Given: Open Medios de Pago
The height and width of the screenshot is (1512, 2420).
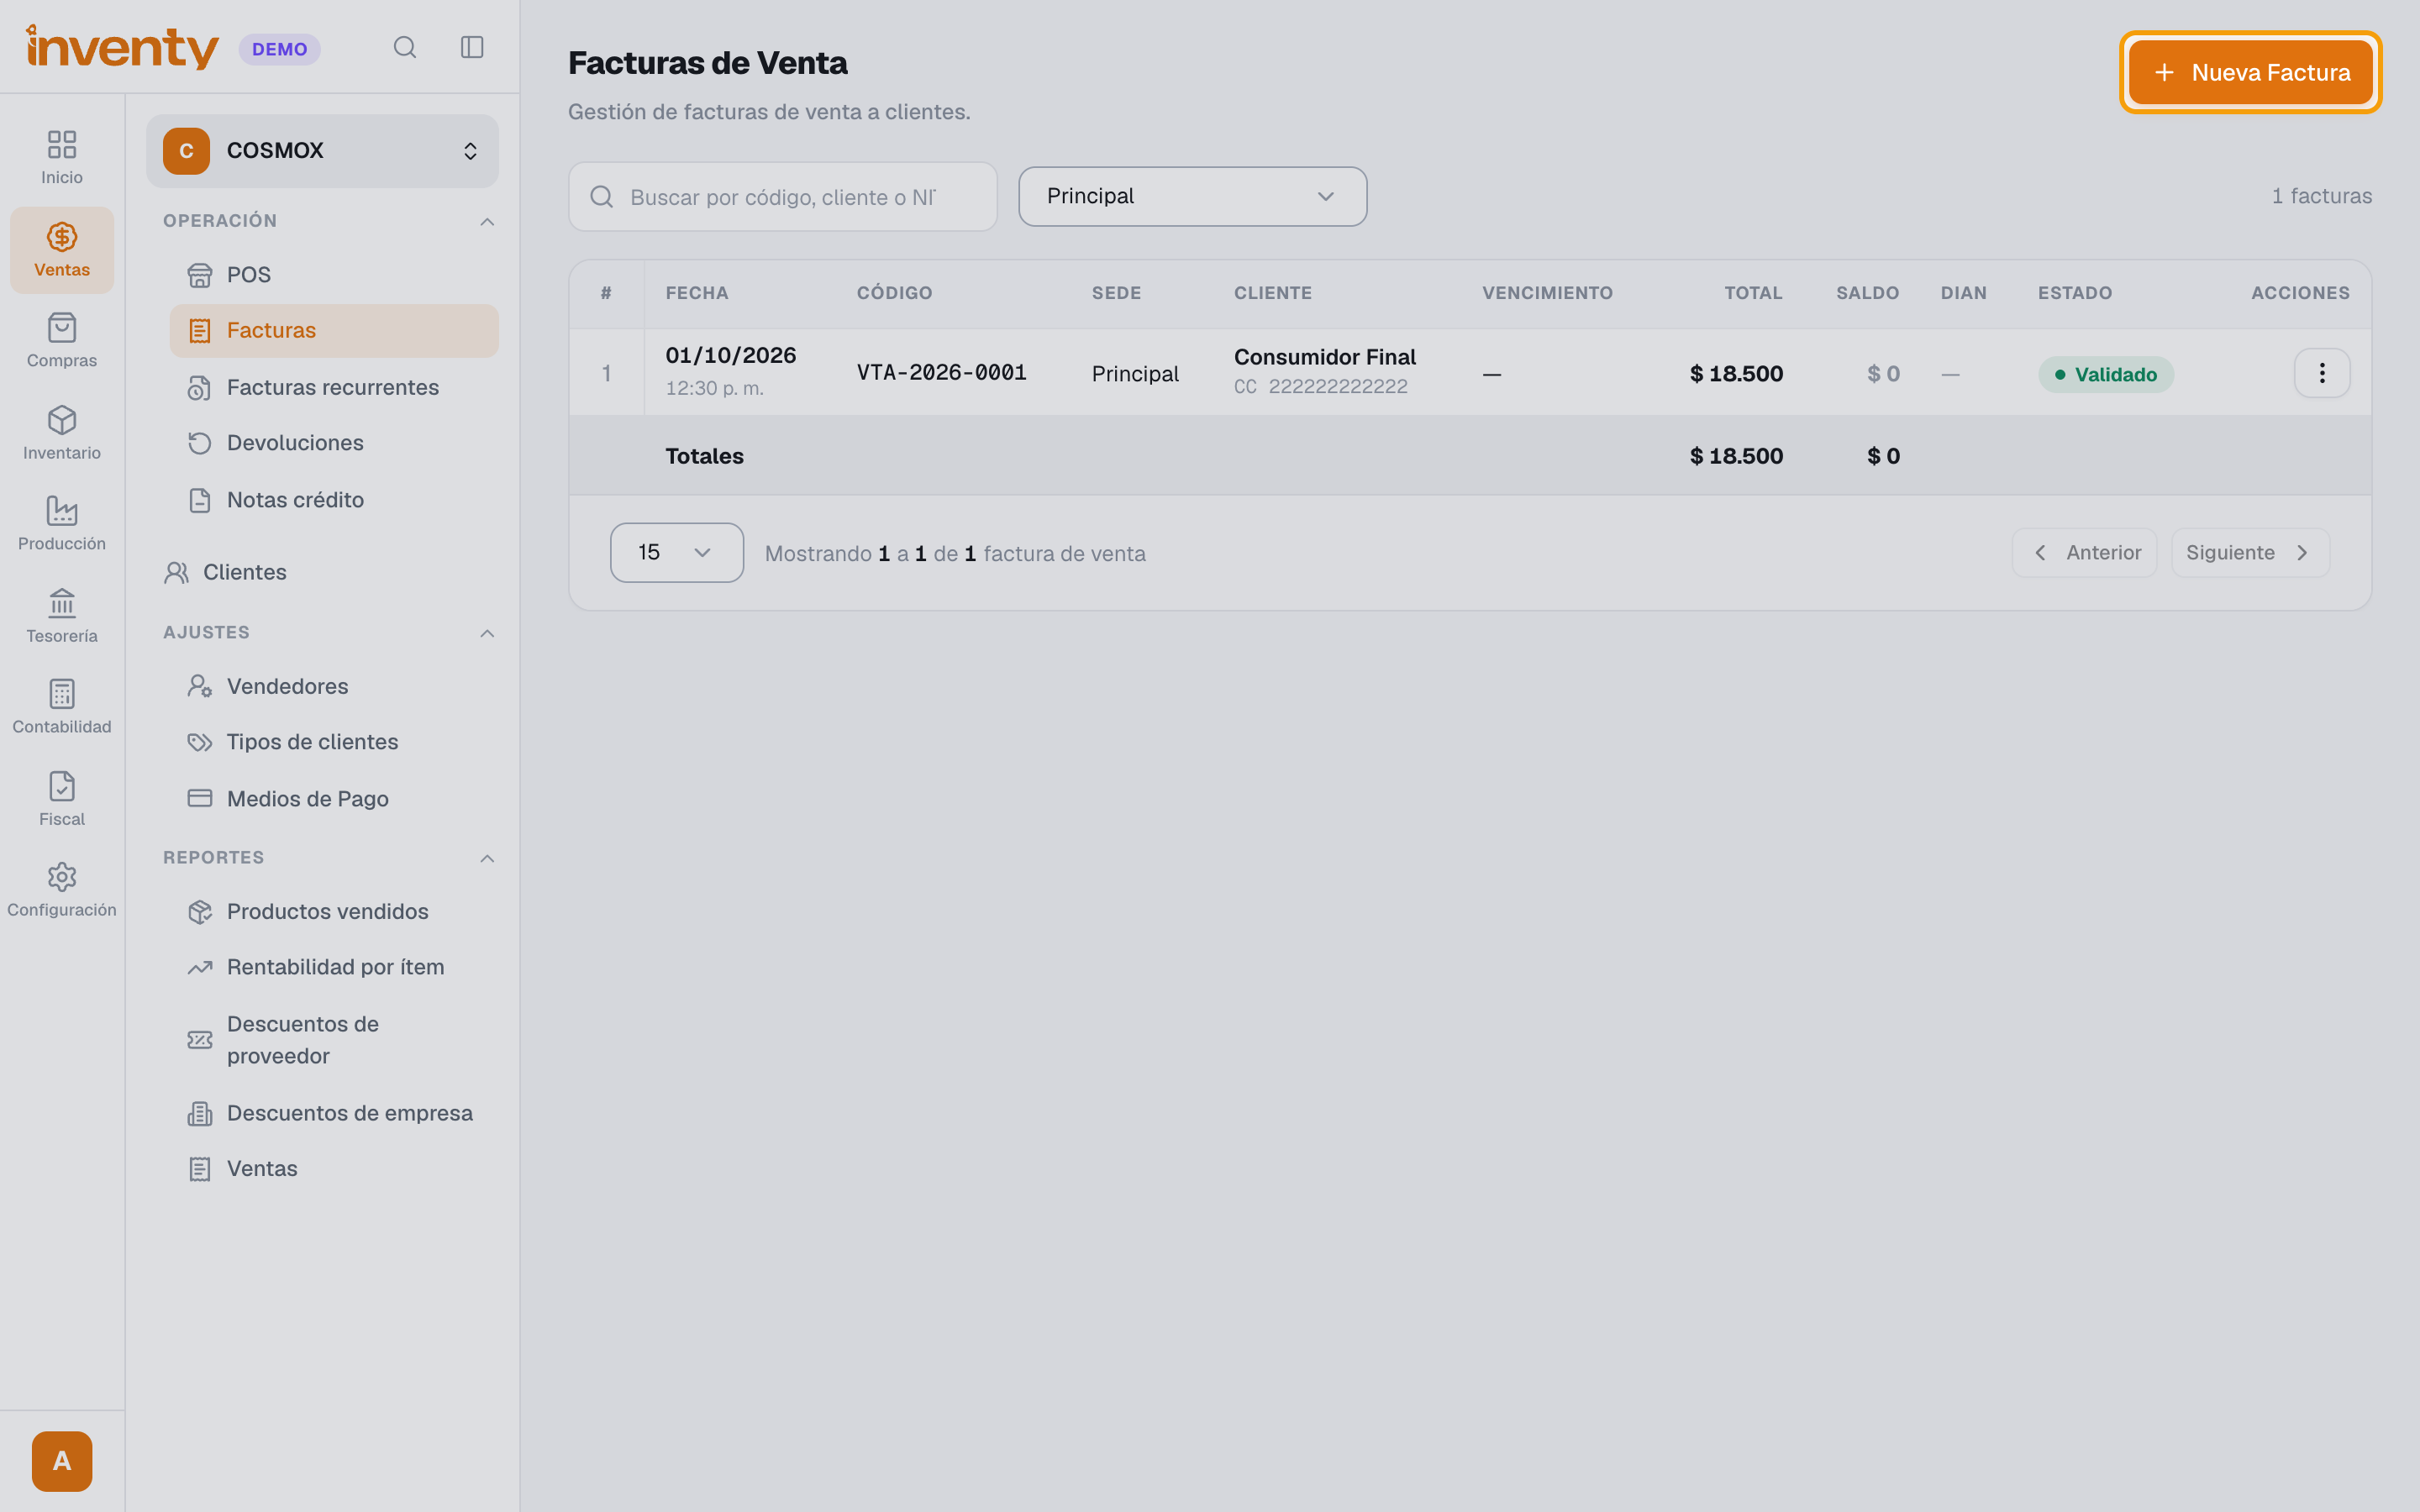Looking at the screenshot, I should click(334, 799).
